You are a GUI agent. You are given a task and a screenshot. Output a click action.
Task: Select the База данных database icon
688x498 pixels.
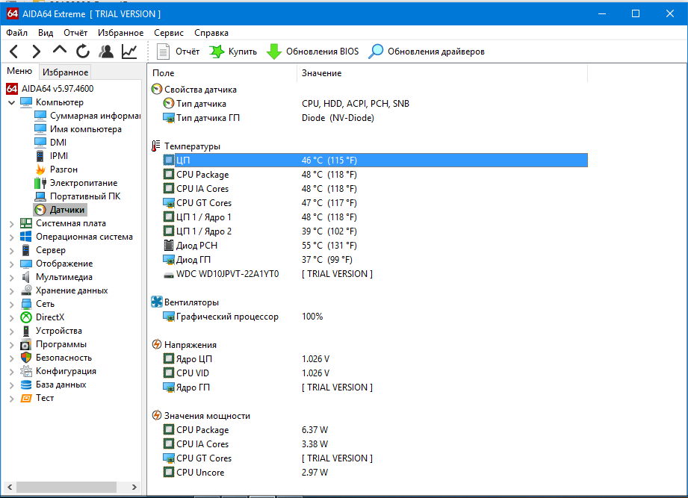(26, 385)
